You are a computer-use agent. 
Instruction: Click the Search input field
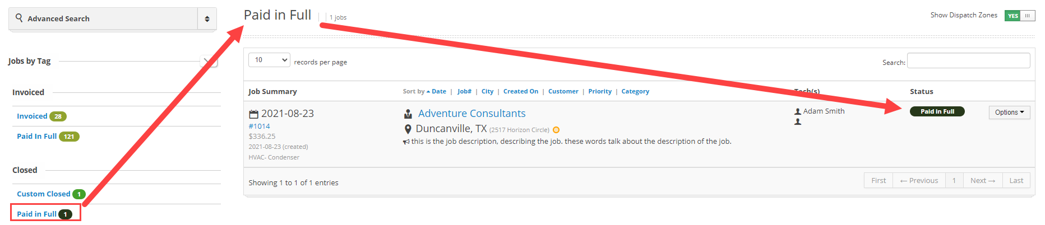click(968, 61)
